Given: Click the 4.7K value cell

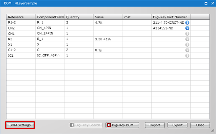Looking at the screenshot, I should click(108, 23).
